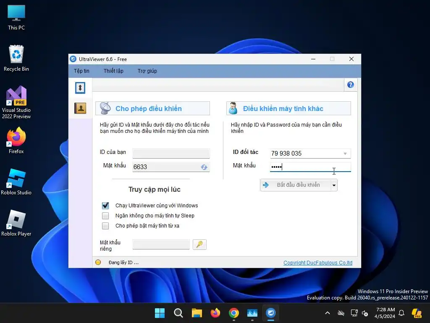Select the Firefox desktop shortcut

click(x=16, y=140)
